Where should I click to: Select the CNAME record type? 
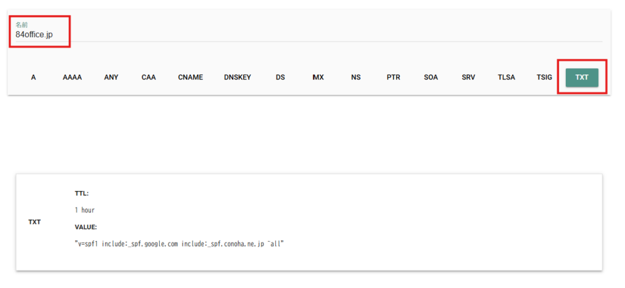(190, 77)
